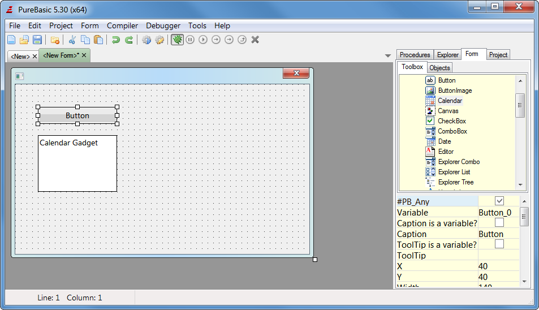
Task: Click the Compiler options gear icon
Action: (159, 40)
